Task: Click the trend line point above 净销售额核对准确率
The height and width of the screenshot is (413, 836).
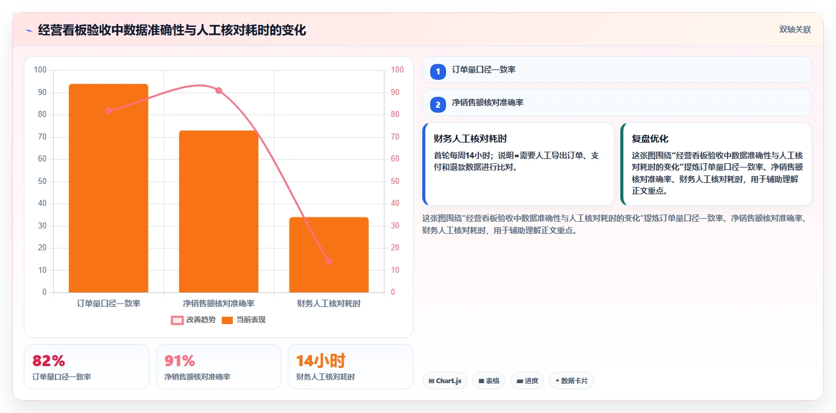Action: tap(219, 90)
